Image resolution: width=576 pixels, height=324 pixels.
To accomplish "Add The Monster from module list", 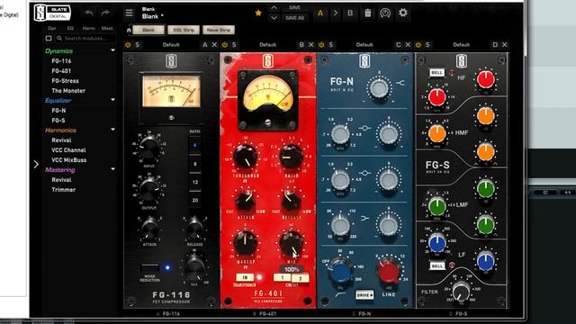I will point(68,91).
